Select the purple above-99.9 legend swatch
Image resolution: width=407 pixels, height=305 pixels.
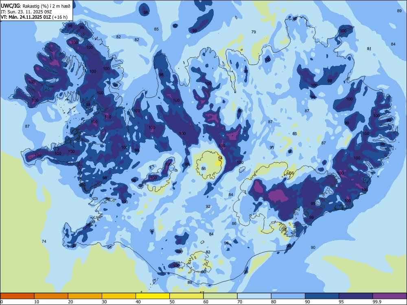389,296
